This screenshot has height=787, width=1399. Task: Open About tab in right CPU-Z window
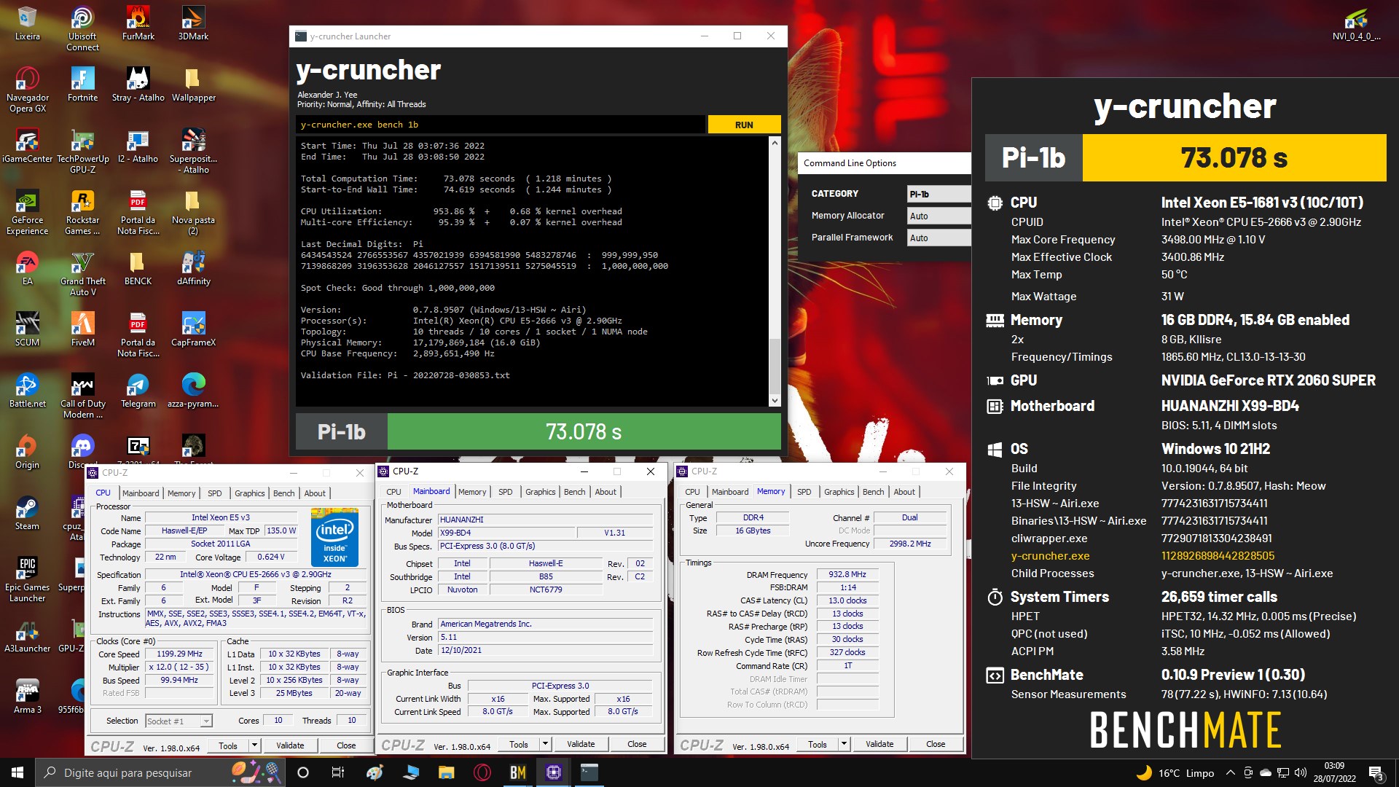tap(904, 492)
